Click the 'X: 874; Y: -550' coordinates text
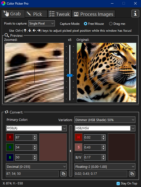 click(x=13, y=183)
